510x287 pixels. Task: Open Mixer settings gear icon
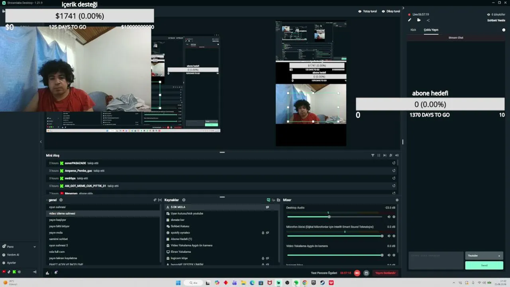click(x=397, y=200)
